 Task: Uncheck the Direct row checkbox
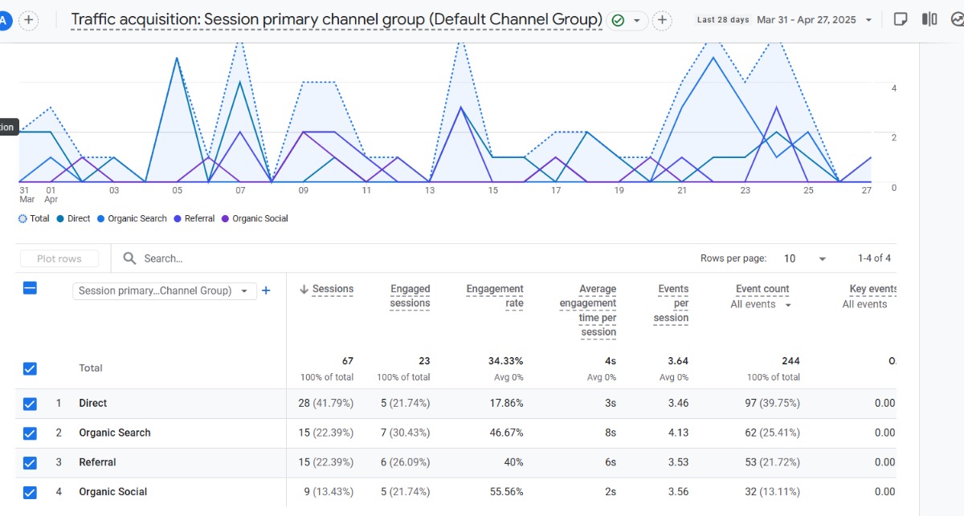30,404
